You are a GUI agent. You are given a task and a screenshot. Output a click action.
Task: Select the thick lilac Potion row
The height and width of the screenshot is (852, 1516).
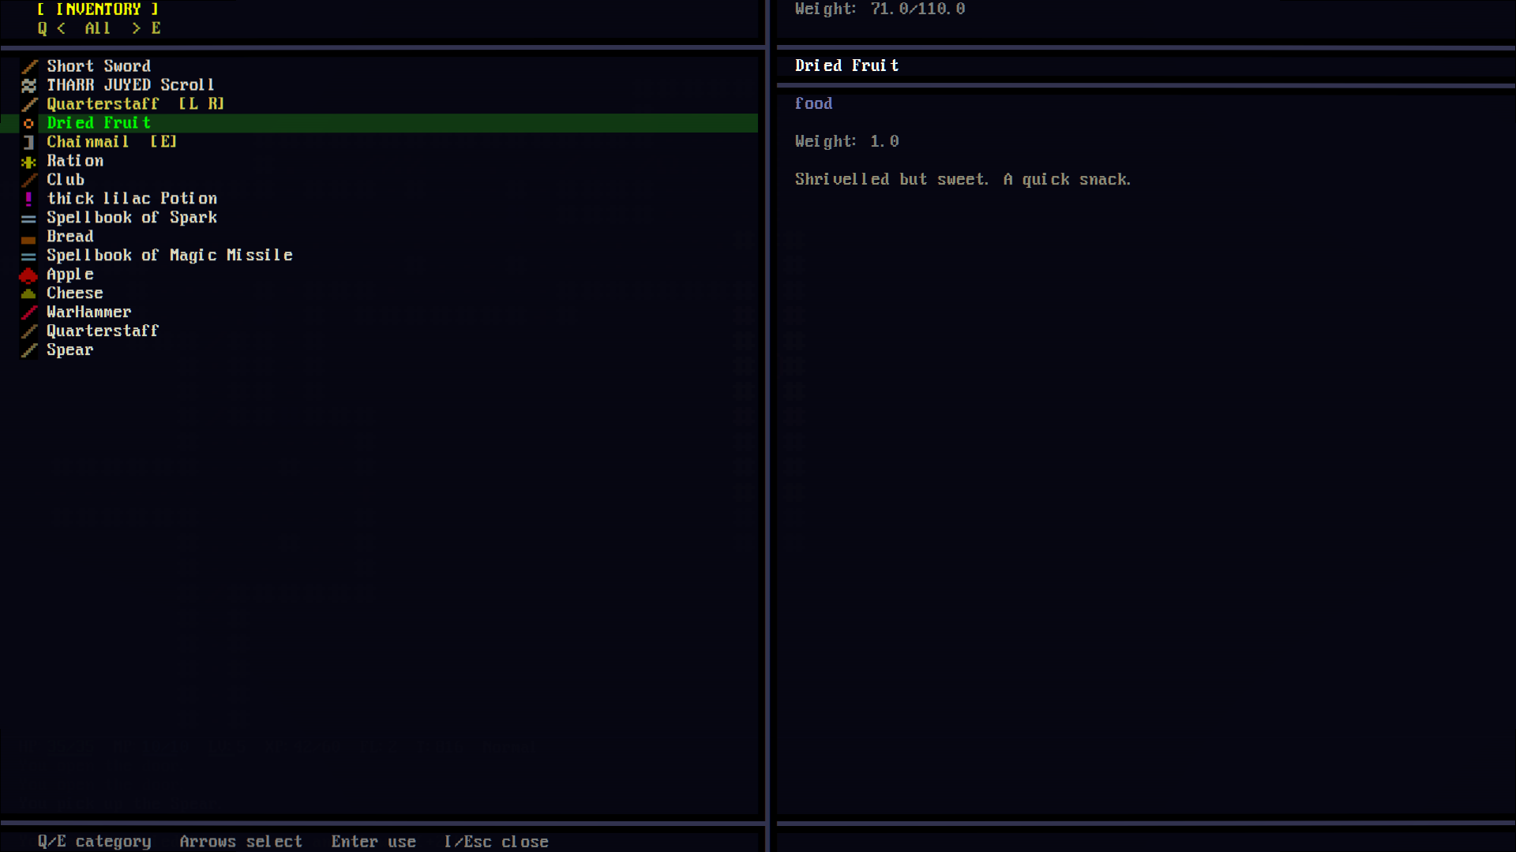coord(379,199)
